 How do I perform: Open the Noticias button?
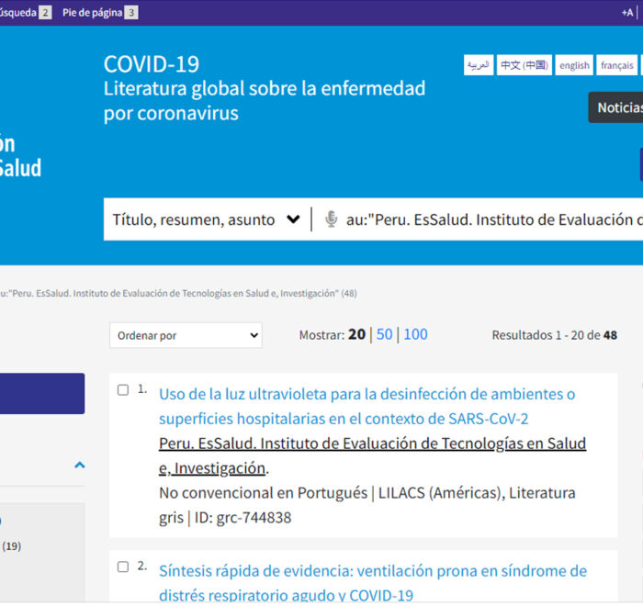[617, 107]
